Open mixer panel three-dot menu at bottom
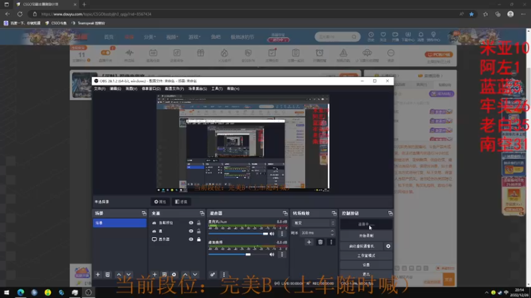The height and width of the screenshot is (298, 531). click(x=224, y=274)
